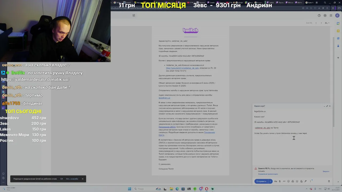Insert signature with the pen icon
This screenshot has width=342, height=192.
[x=305, y=181]
